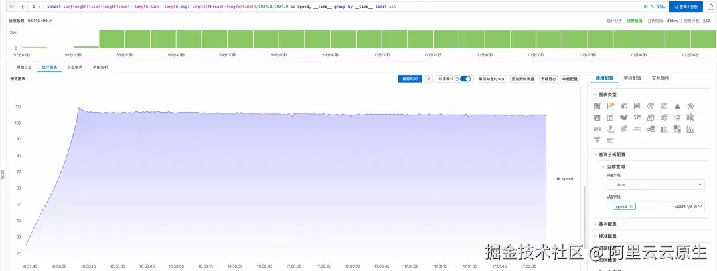Click the 结果精确 status text
Screen dimensions: 717x271
634,21
